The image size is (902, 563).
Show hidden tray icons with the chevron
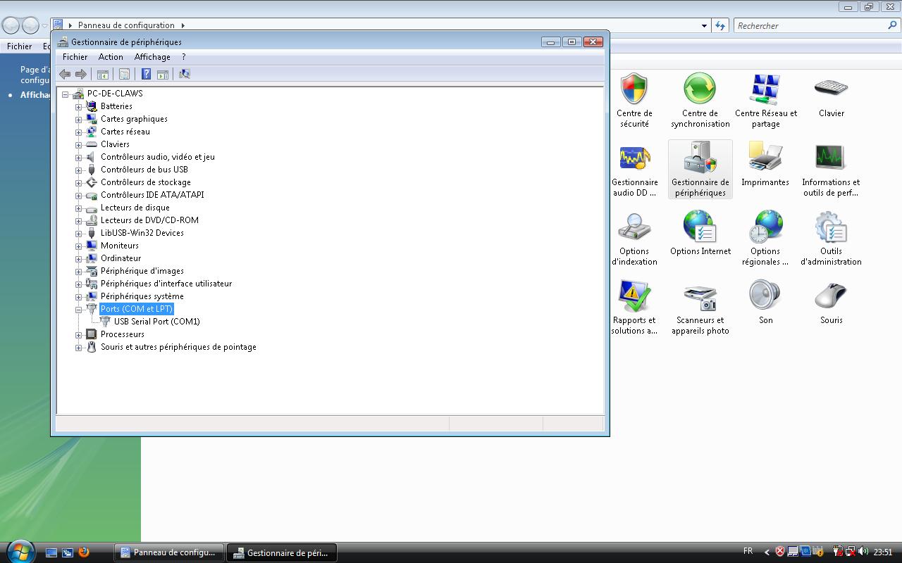click(x=767, y=552)
